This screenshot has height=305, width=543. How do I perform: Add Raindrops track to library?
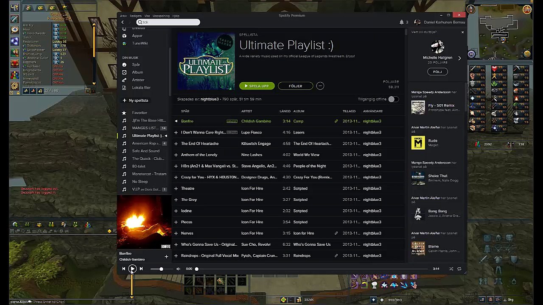coord(176,256)
